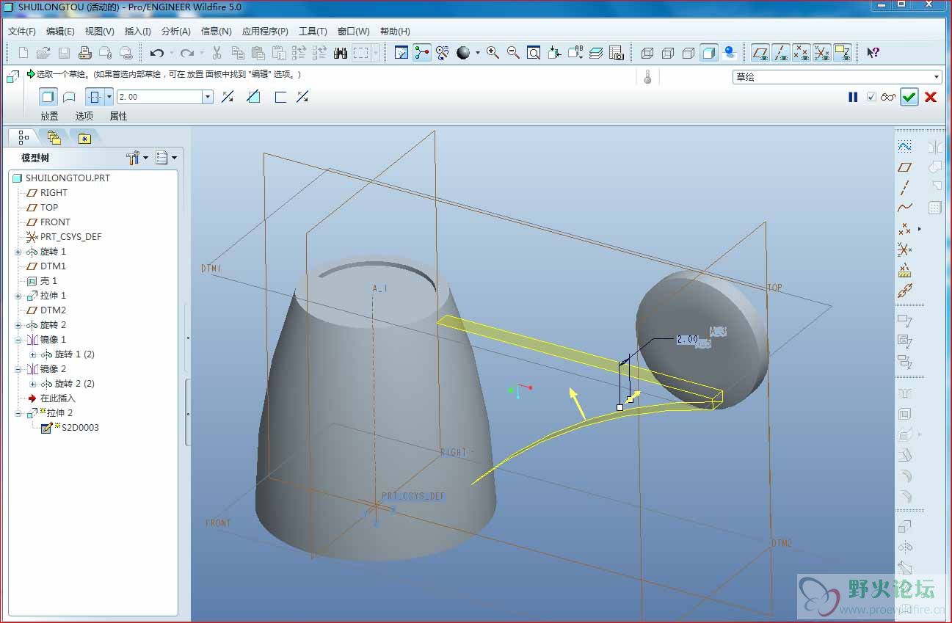952x623 pixels.
Task: Click the Zoom Out magnifier icon
Action: (513, 53)
